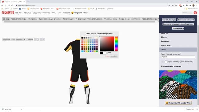Click the red adblock extension icon
This screenshot has height=112, width=199.
click(x=180, y=6)
